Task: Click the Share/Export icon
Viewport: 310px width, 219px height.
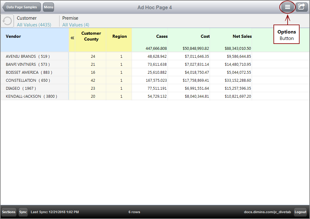Action: point(301,7)
